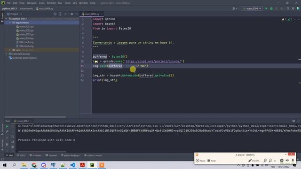Collapse all in Project panel

(x=65, y=14)
